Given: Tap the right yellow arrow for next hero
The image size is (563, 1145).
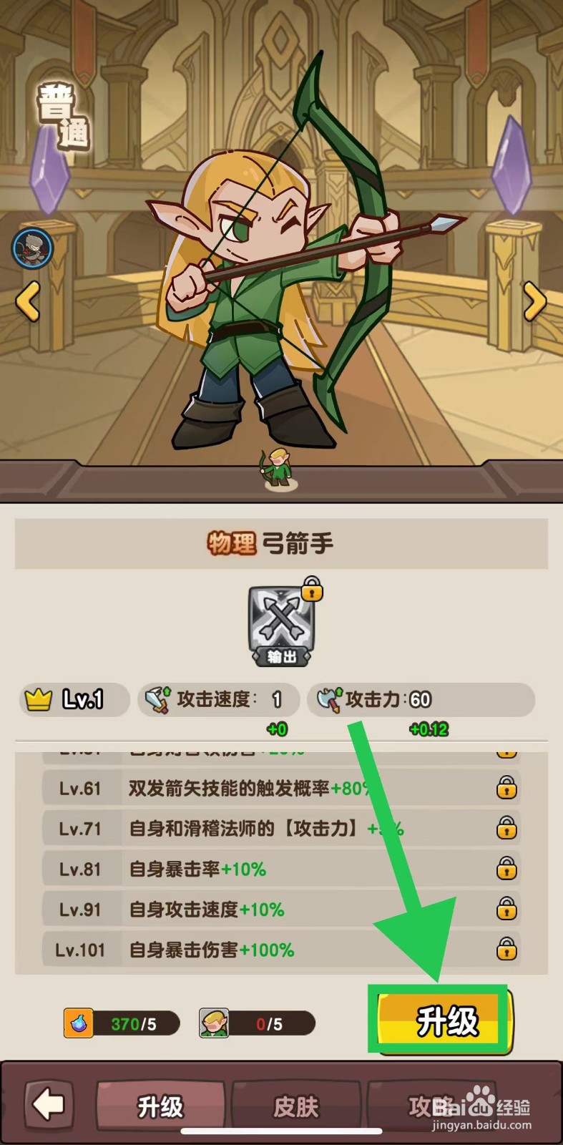Looking at the screenshot, I should [x=534, y=301].
